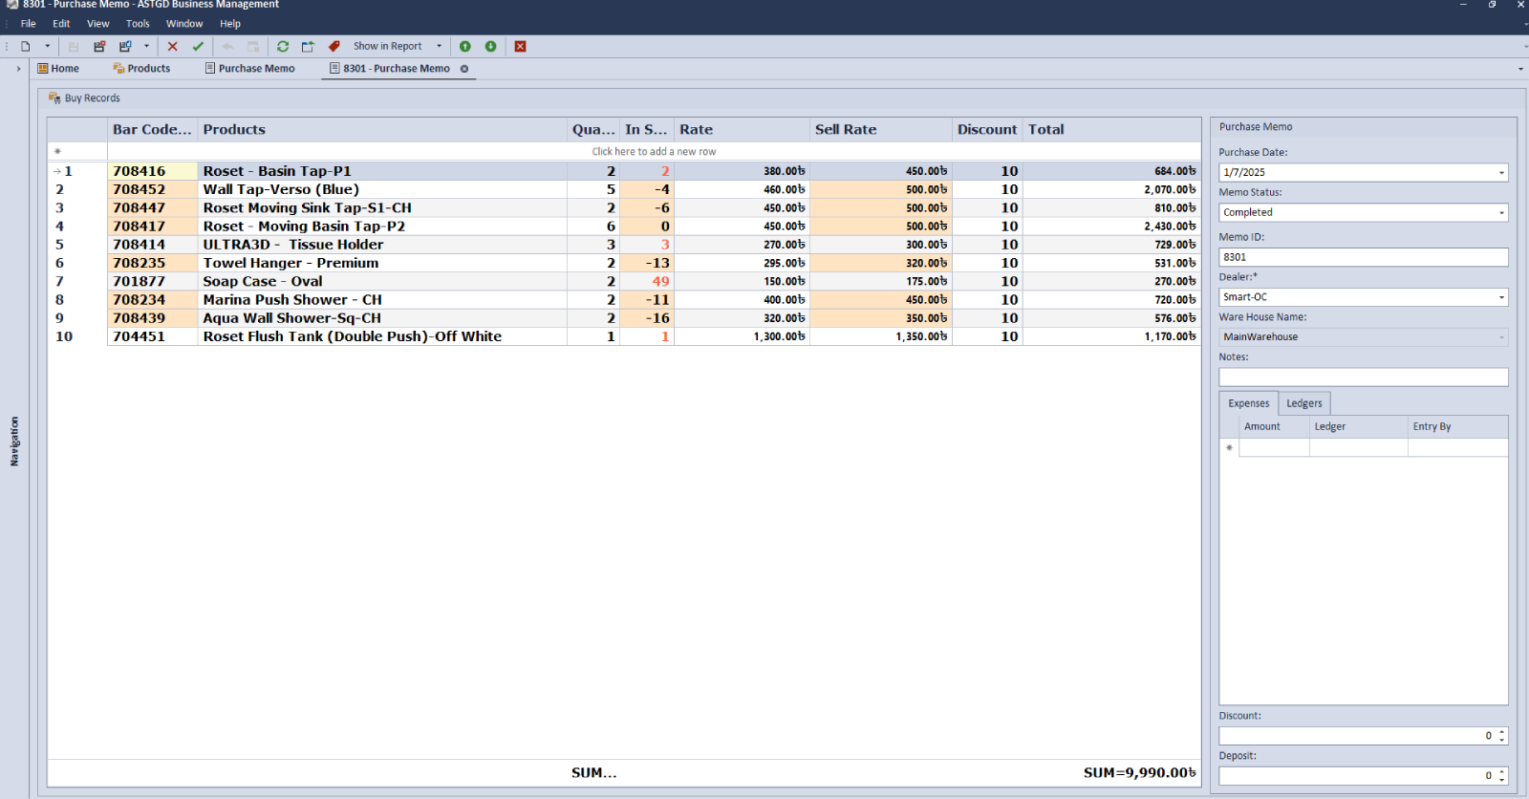Open the View menu
Image resolution: width=1529 pixels, height=799 pixels.
click(97, 24)
